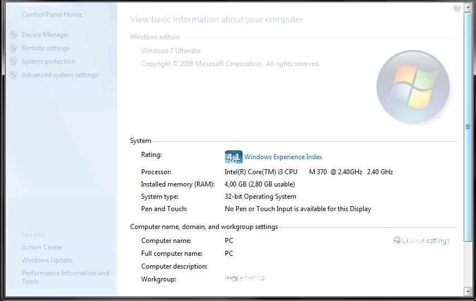This screenshot has width=476, height=301.
Task: Open Control Panel Home
Action: point(52,15)
